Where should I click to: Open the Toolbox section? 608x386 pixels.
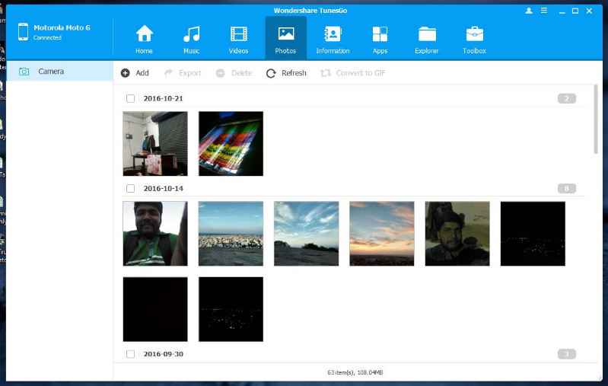474,34
